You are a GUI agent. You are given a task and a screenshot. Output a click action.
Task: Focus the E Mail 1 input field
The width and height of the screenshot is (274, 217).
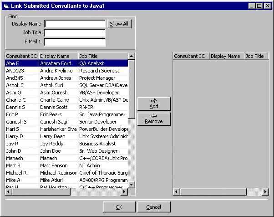coord(75,42)
